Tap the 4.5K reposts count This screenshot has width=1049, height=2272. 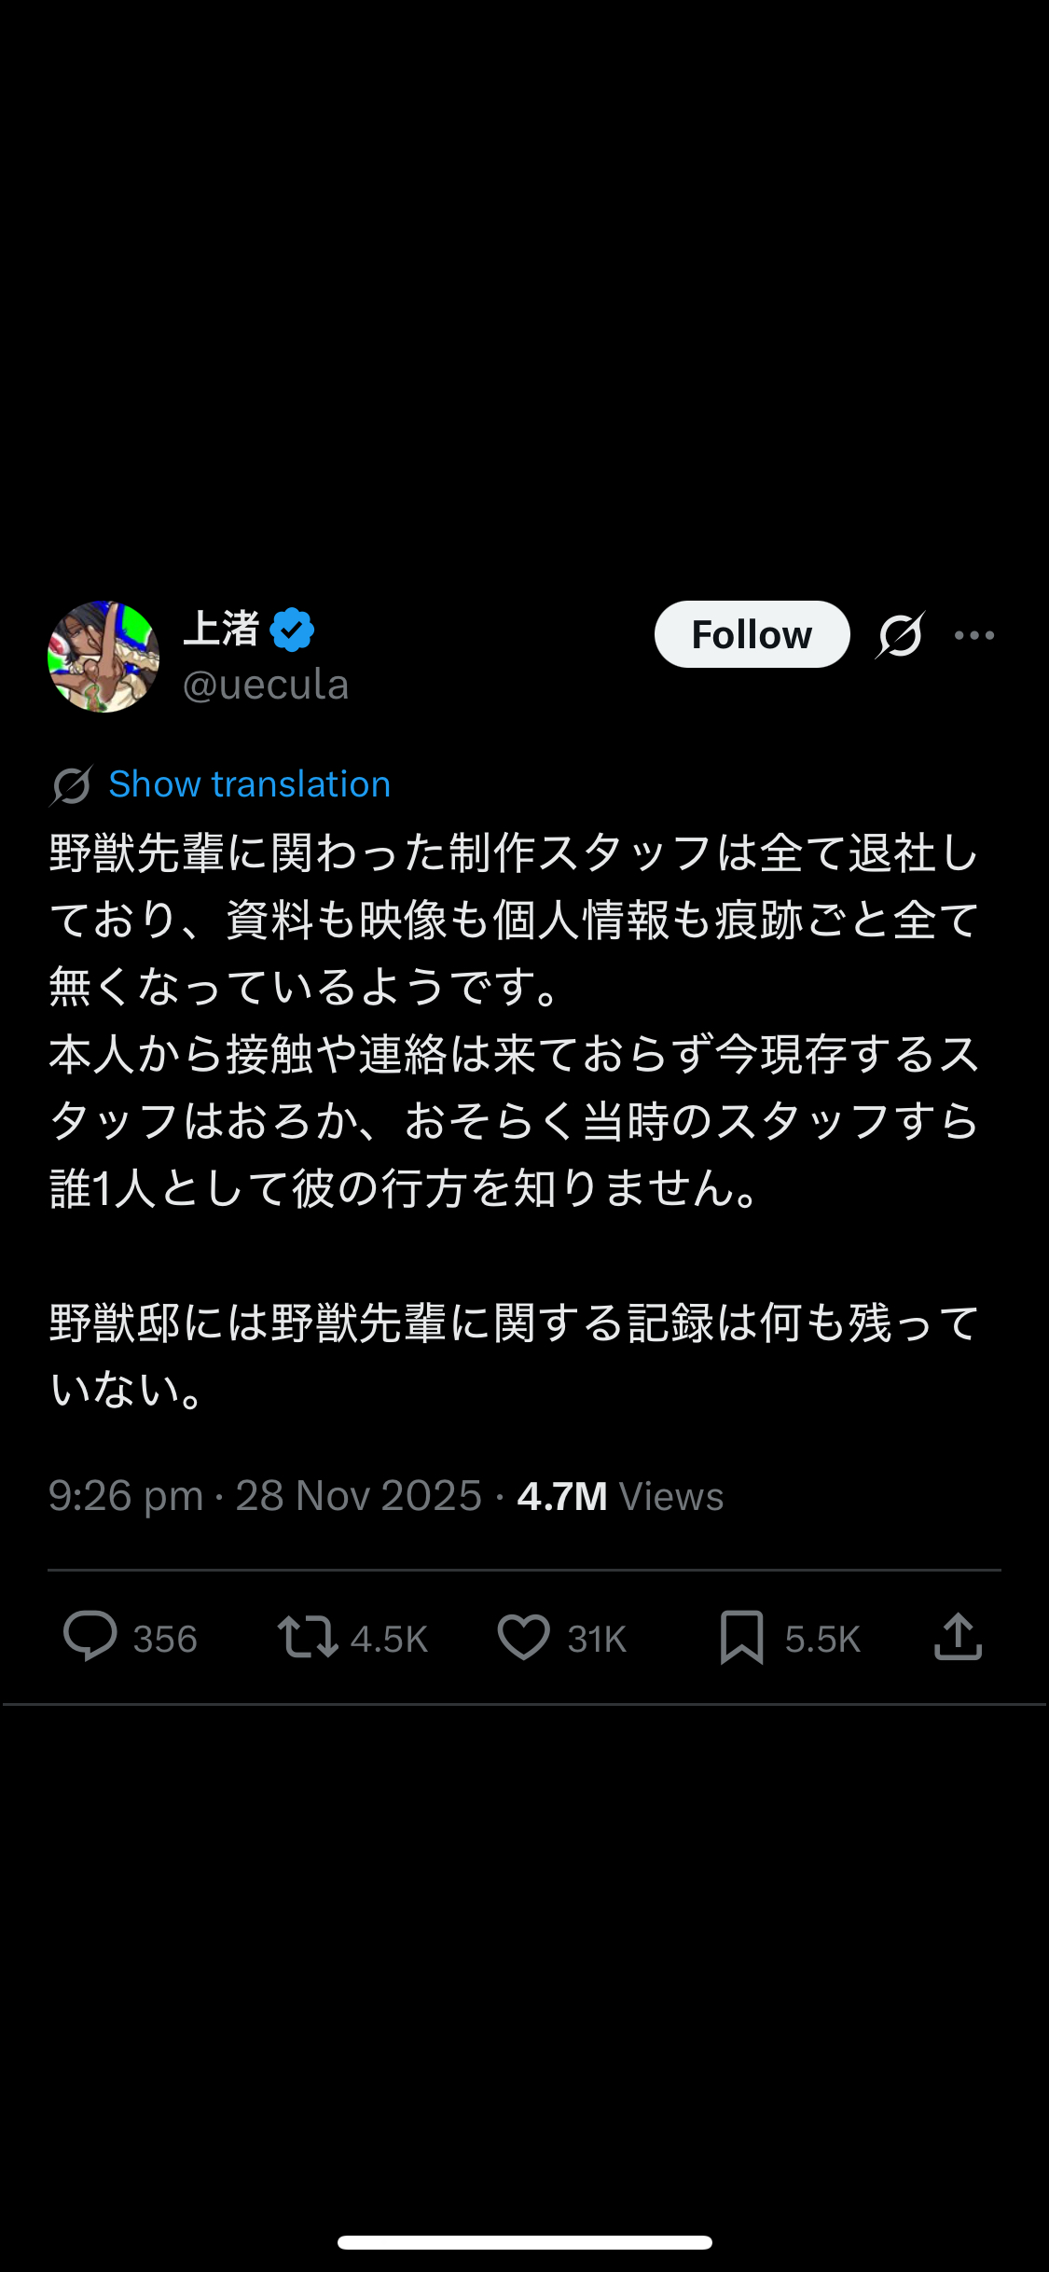tap(389, 1639)
